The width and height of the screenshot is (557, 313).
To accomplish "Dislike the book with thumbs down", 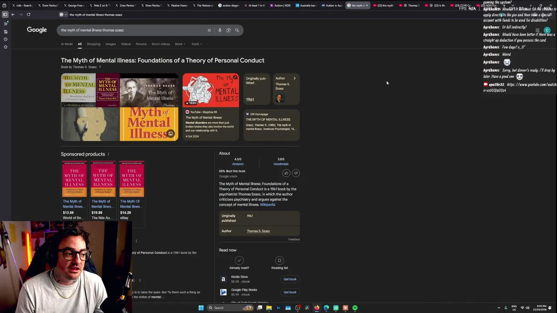I will point(295,173).
